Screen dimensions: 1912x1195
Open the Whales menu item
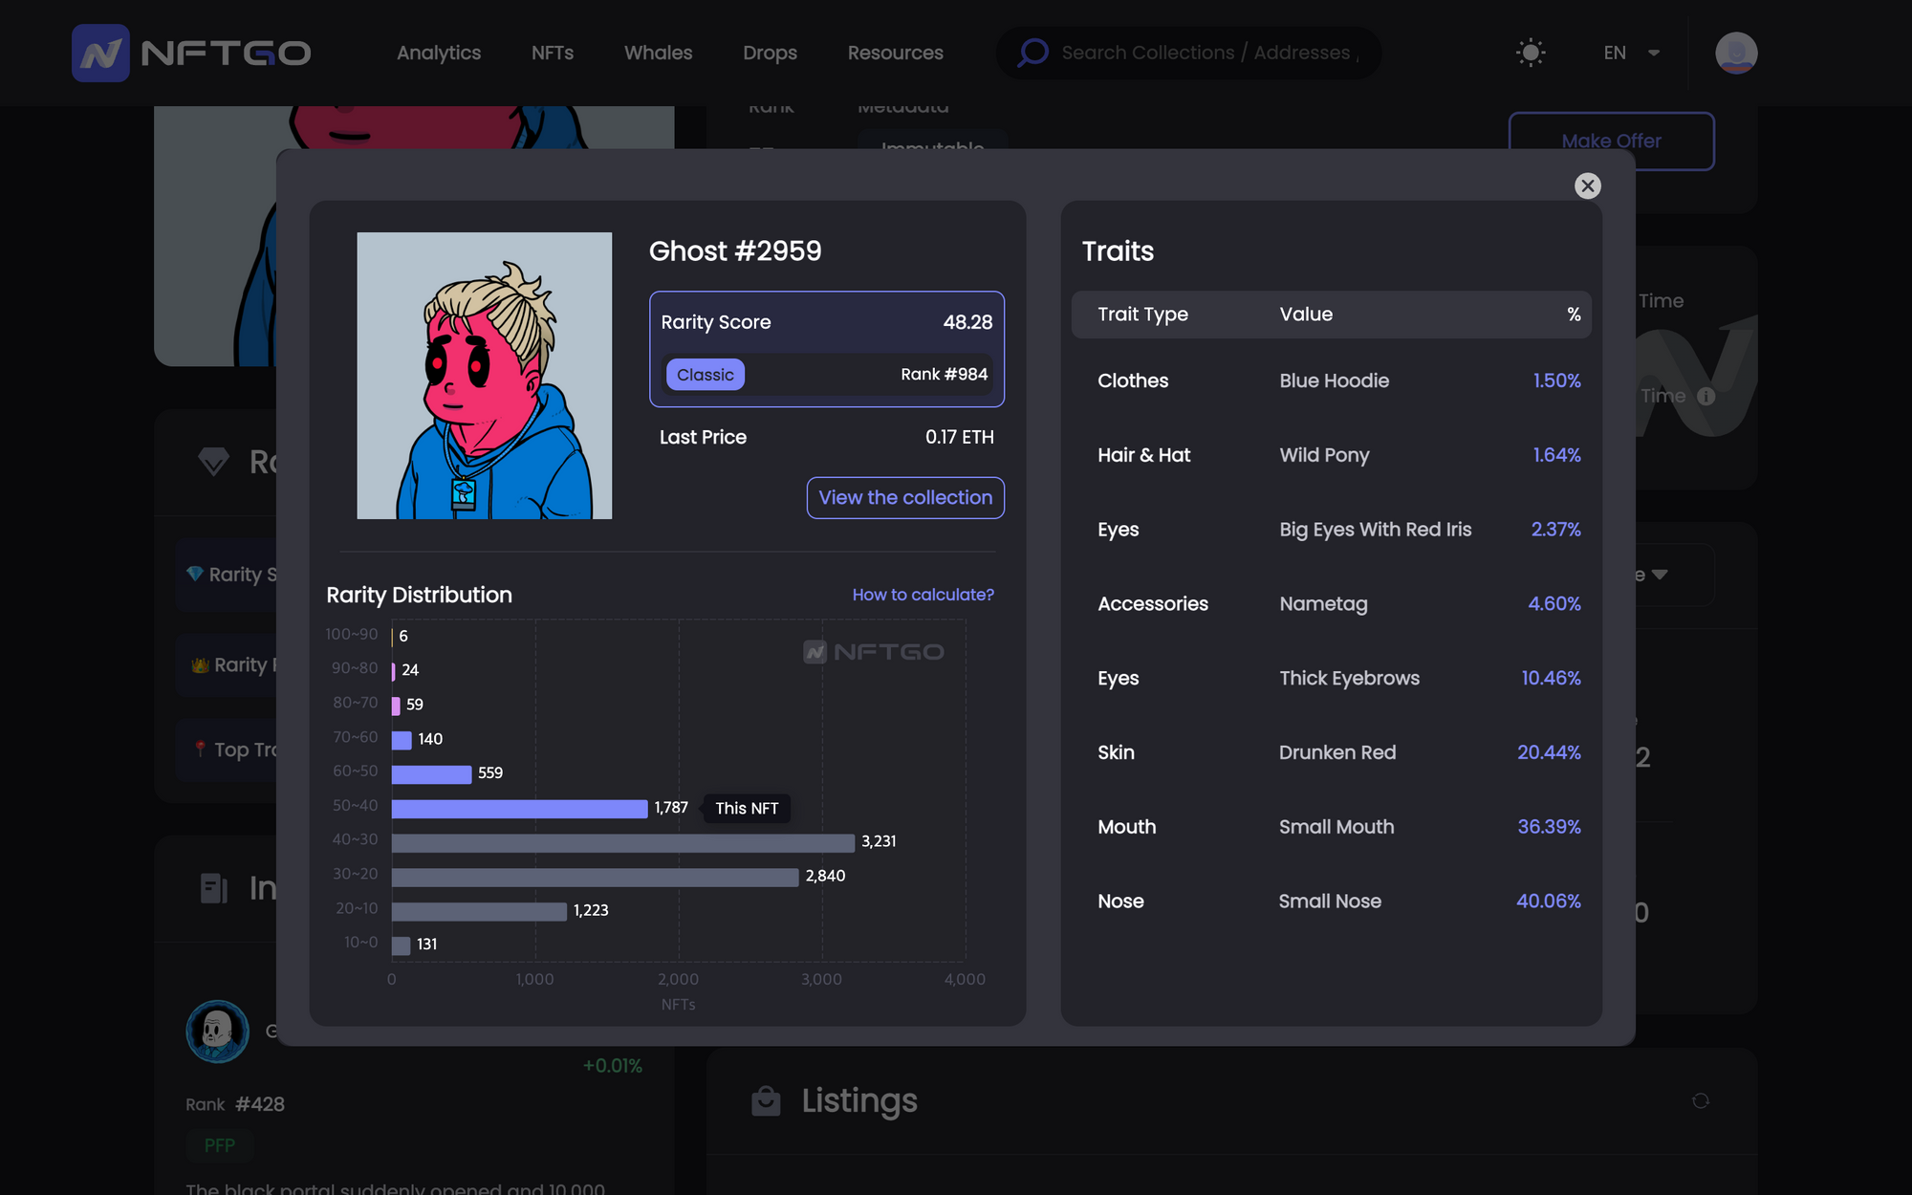point(658,53)
